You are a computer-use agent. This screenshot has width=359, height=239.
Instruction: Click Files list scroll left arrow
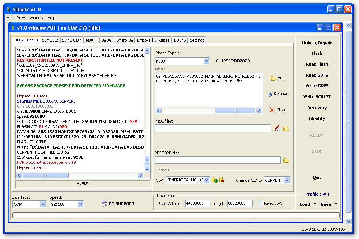(x=159, y=111)
